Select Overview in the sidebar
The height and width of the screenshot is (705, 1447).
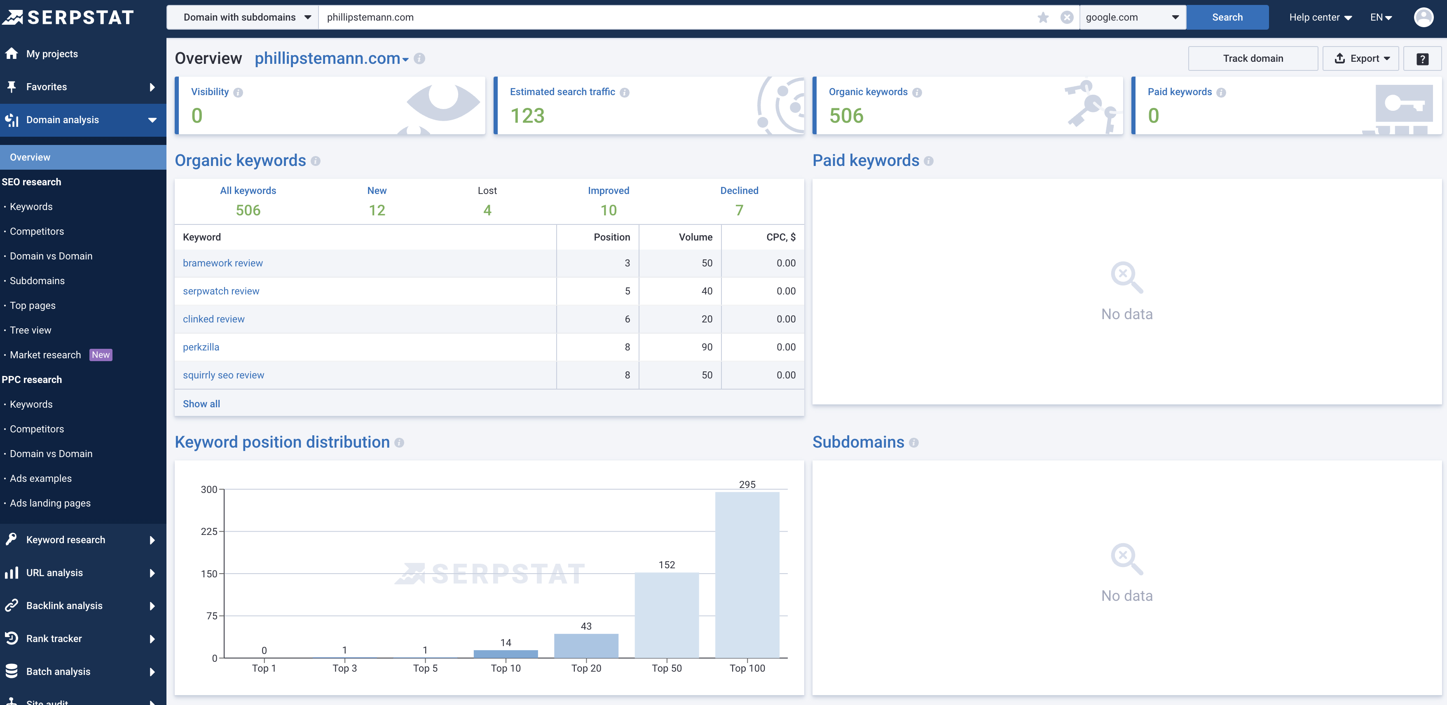pyautogui.click(x=83, y=157)
